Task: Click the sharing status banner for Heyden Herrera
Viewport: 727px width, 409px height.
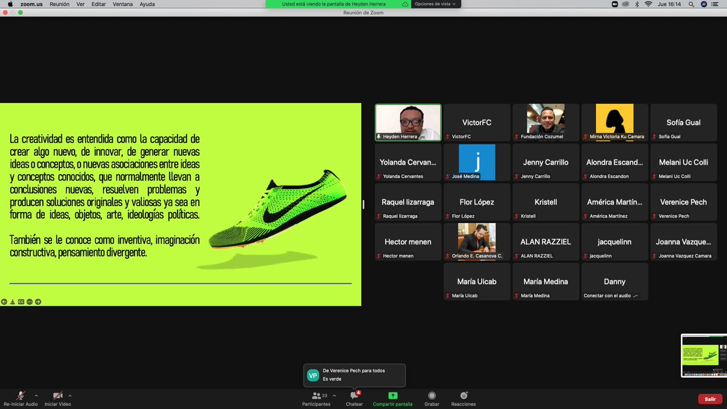Action: point(338,4)
